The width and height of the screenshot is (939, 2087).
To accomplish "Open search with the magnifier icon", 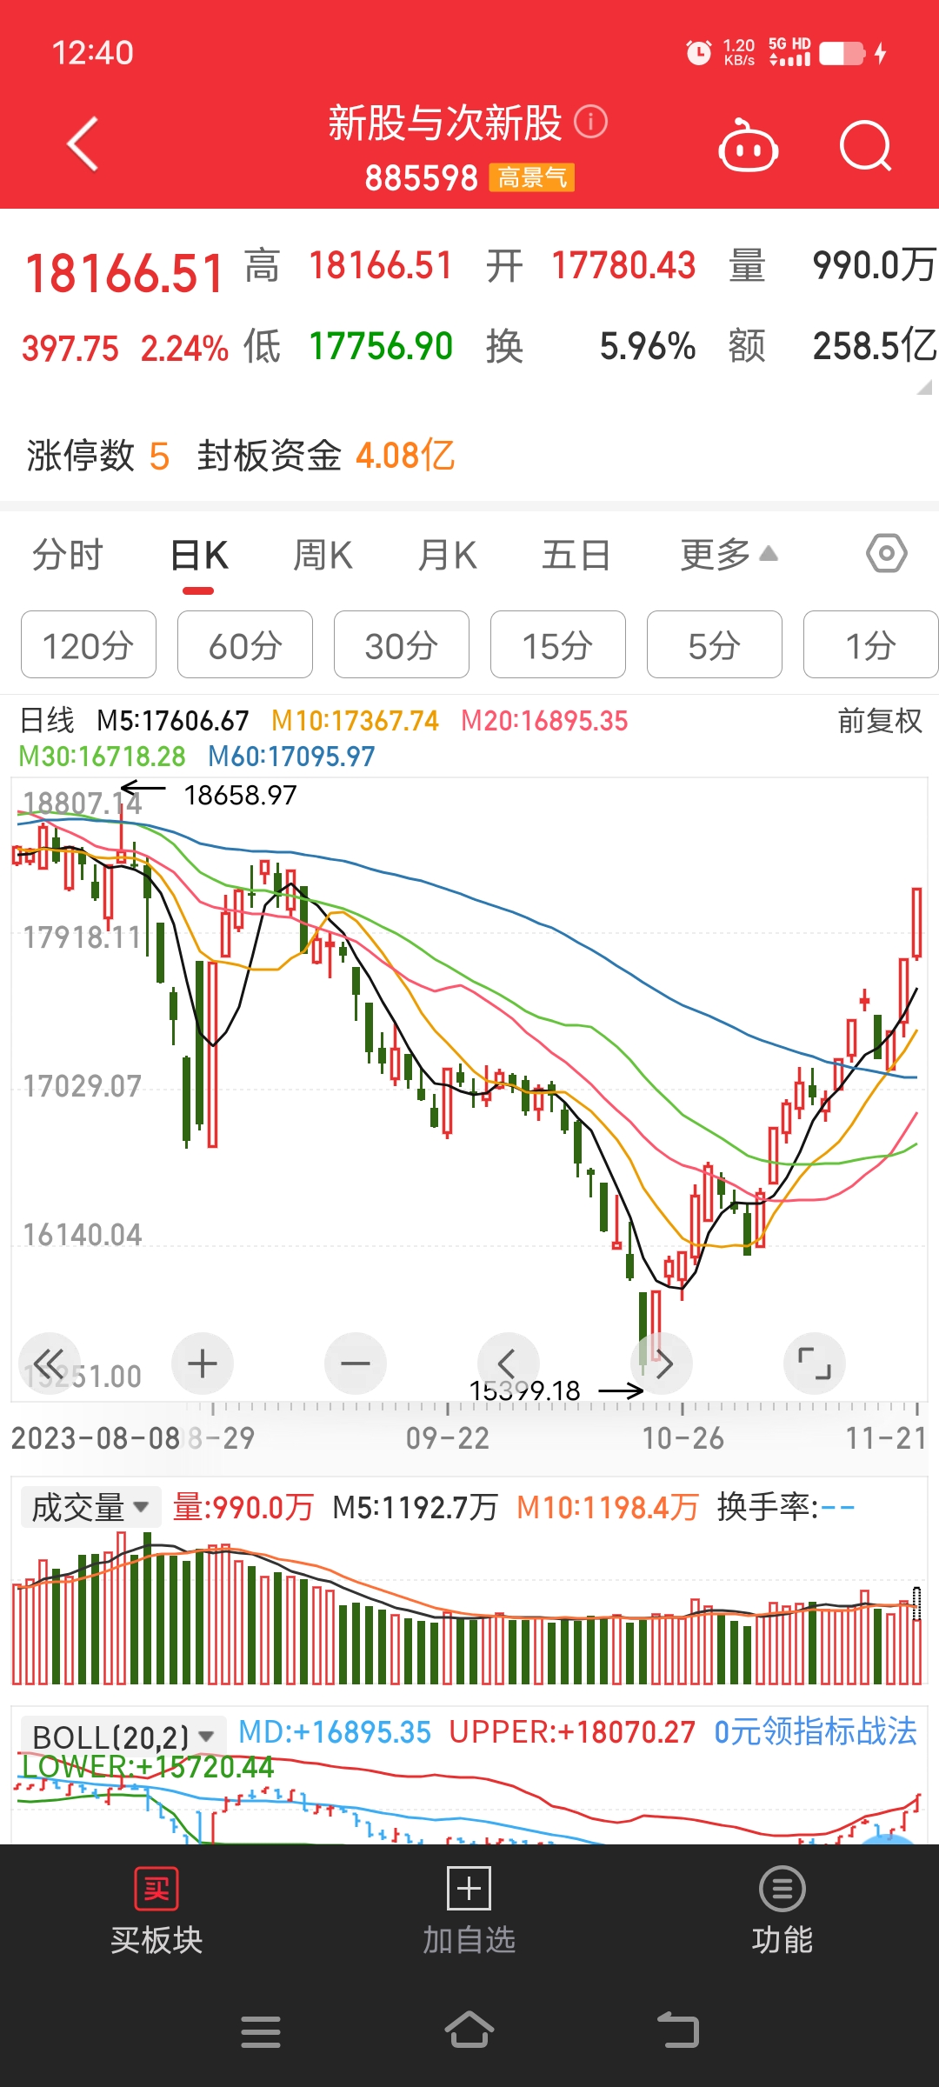I will [866, 145].
